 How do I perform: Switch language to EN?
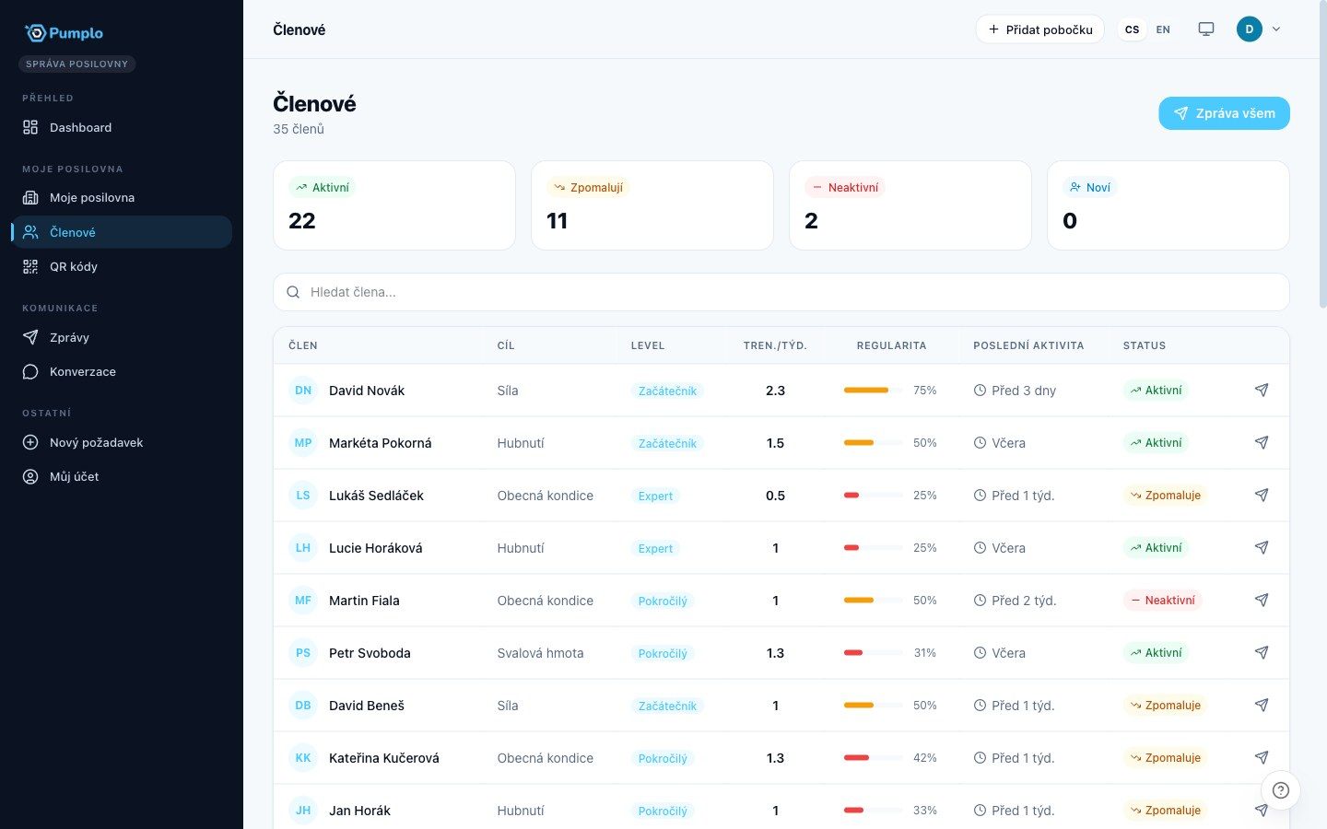coord(1163,29)
